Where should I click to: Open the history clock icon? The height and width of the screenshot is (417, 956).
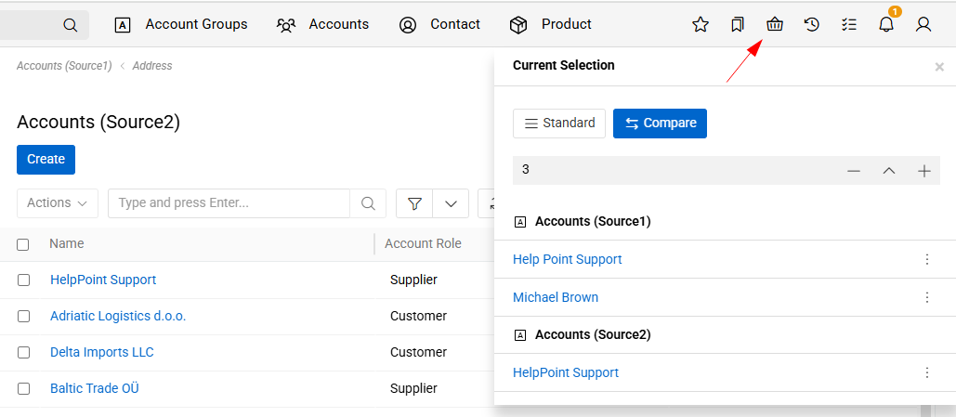pos(812,25)
